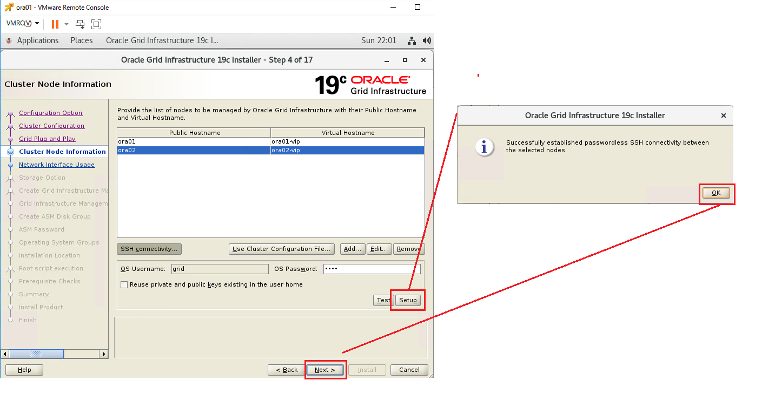The width and height of the screenshot is (762, 401).
Task: Click the OS Password field
Action: click(372, 269)
